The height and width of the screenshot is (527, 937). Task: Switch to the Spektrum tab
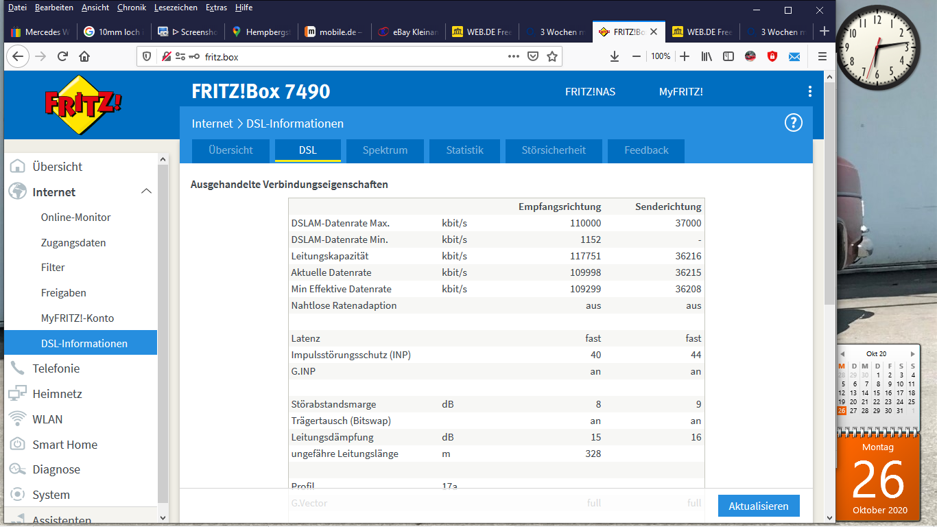pos(385,150)
